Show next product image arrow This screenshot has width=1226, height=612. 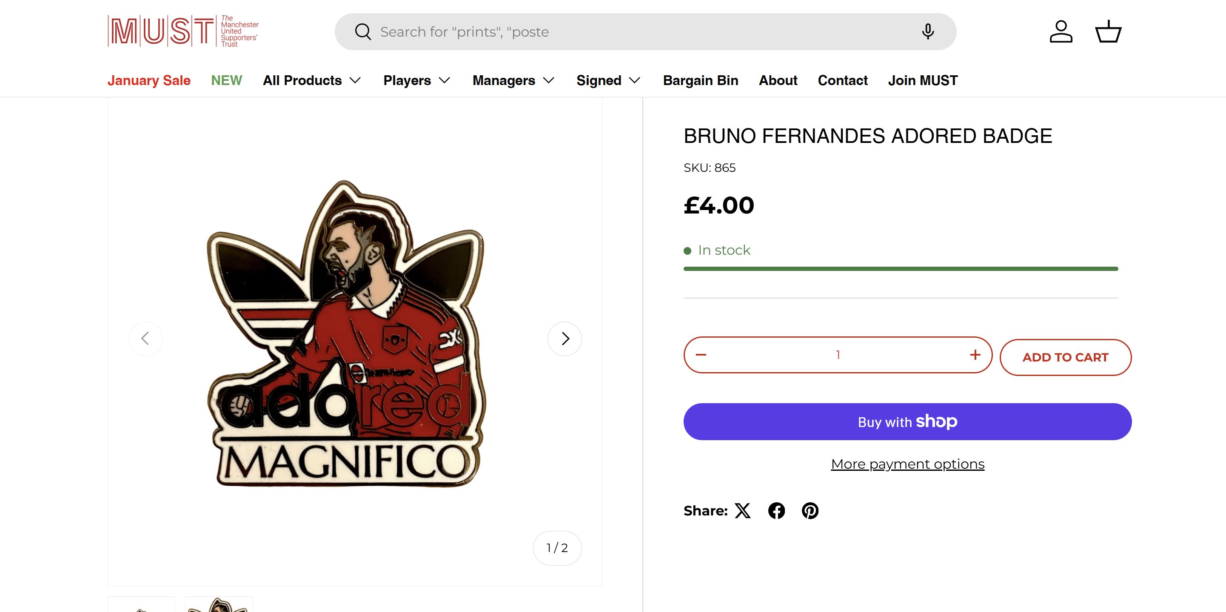[565, 339]
